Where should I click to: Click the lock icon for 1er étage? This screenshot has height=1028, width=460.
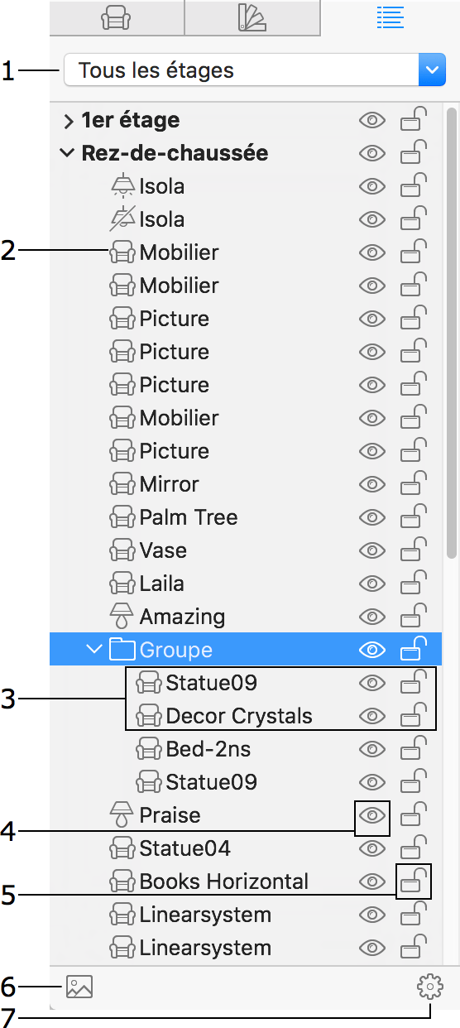click(414, 119)
